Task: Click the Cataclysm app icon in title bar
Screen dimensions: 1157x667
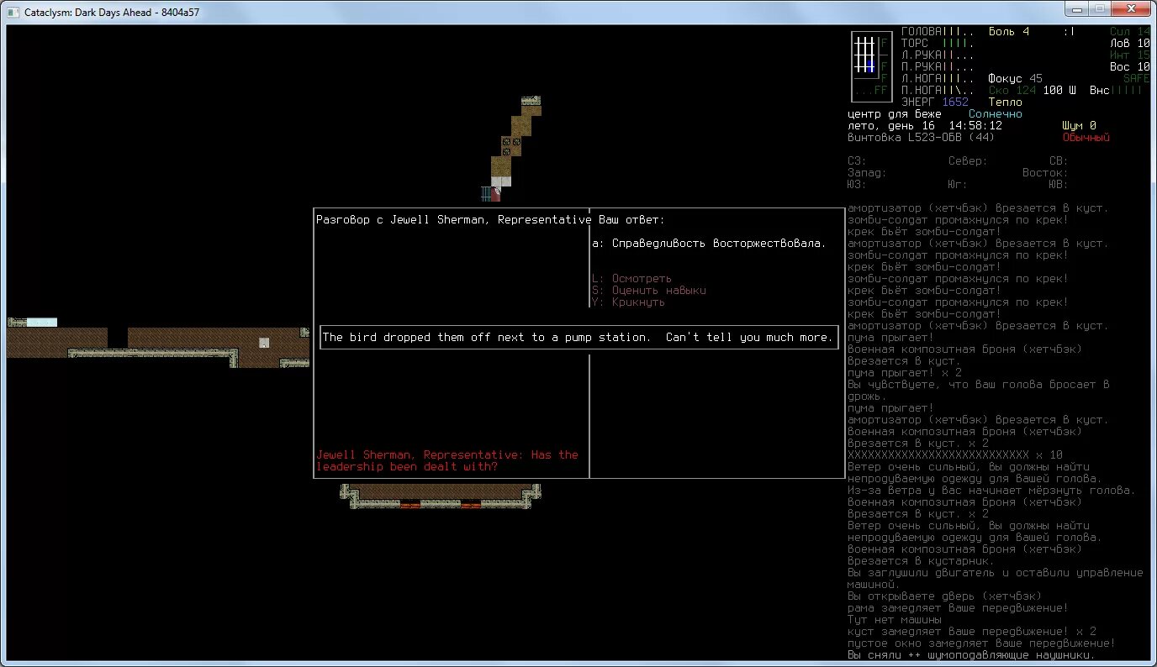Action: [x=13, y=13]
